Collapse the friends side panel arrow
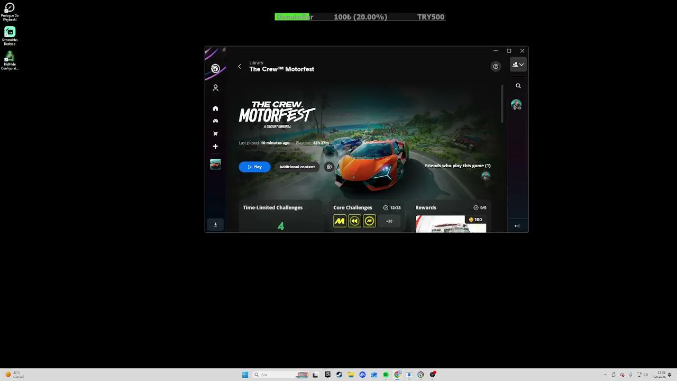 pos(517,226)
